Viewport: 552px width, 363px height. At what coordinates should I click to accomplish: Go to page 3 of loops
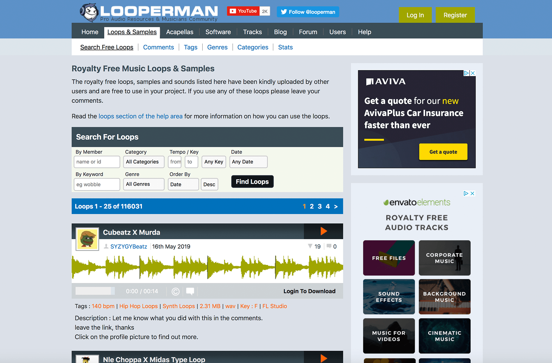pyautogui.click(x=320, y=207)
